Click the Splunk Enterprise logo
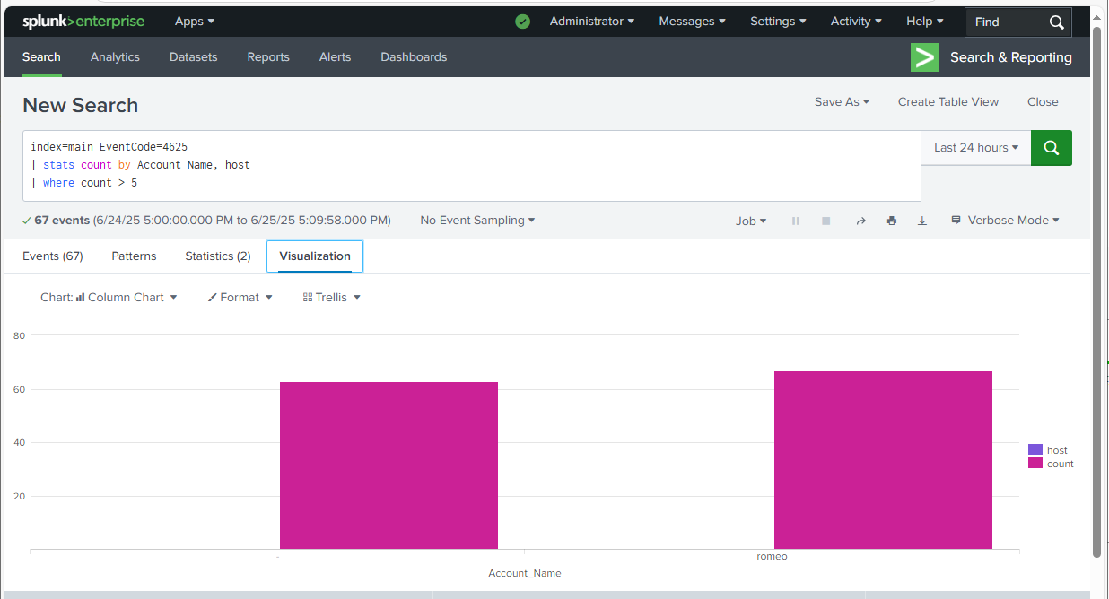1109x599 pixels. (x=83, y=22)
